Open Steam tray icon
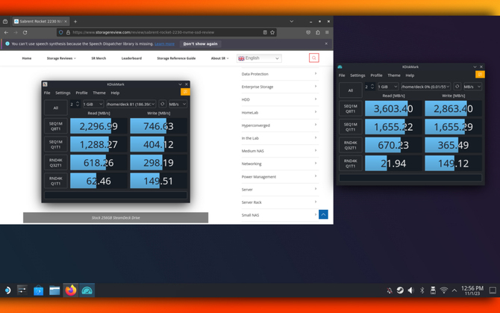 pyautogui.click(x=400, y=291)
